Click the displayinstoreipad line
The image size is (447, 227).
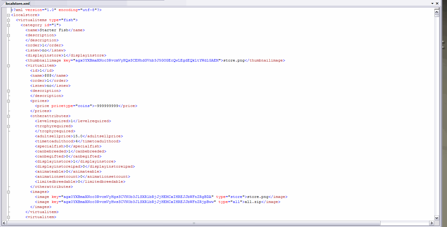tap(85, 166)
